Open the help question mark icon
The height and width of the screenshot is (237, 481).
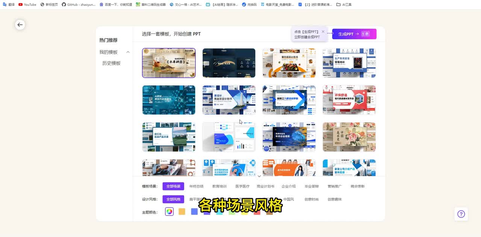pos(461,214)
